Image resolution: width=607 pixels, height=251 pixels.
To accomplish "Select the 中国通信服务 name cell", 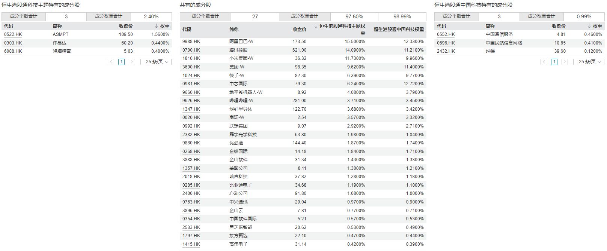I will click(499, 34).
